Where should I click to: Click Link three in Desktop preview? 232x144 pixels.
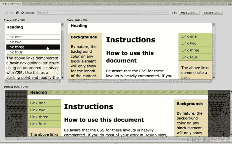[x=44, y=117]
